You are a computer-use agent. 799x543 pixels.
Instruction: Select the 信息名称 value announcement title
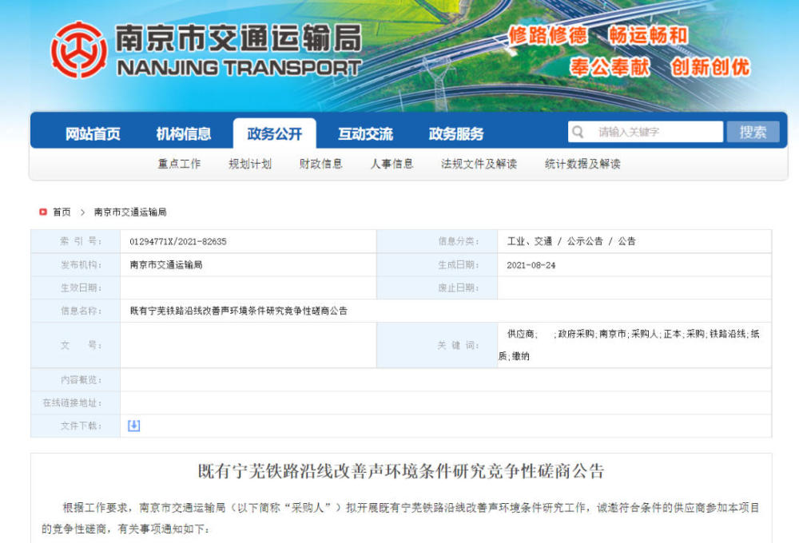pyautogui.click(x=238, y=311)
